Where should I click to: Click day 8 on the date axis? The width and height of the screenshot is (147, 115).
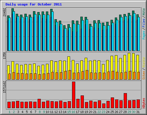(40, 112)
